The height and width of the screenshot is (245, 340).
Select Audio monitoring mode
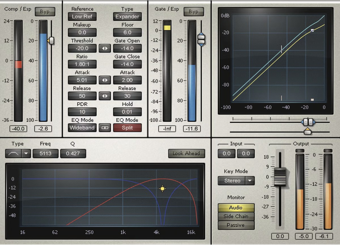pyautogui.click(x=236, y=207)
